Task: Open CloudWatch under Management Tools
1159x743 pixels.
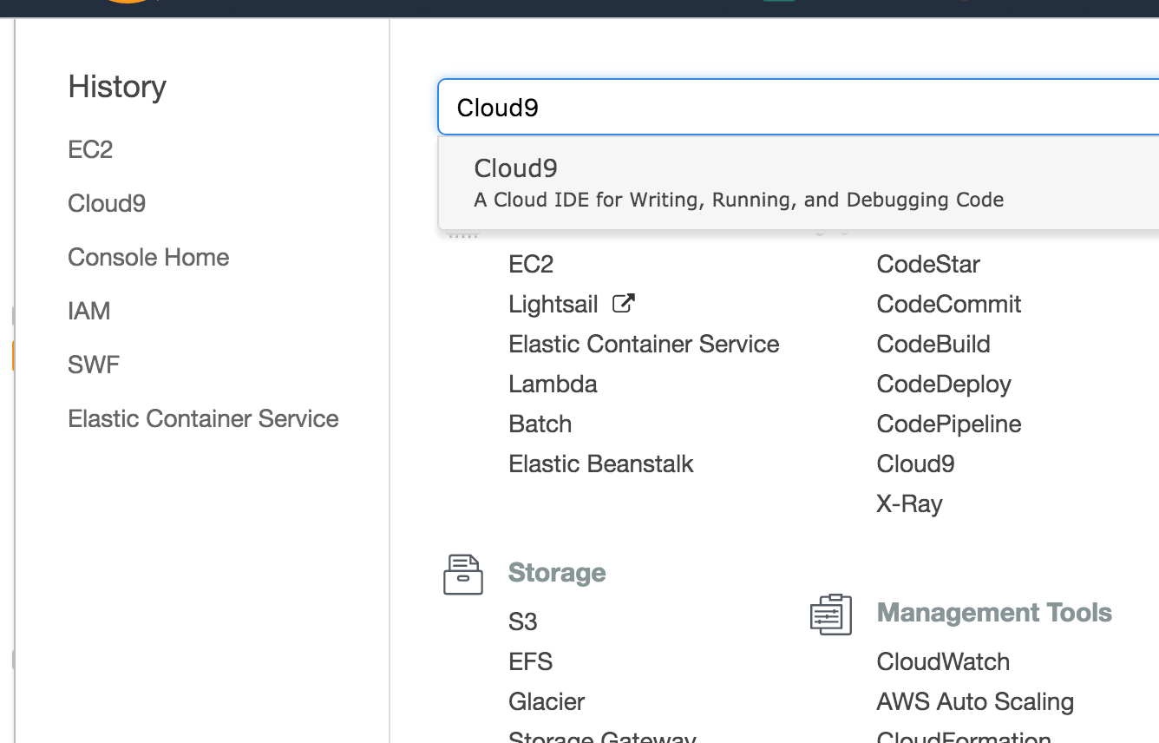Action: point(943,661)
